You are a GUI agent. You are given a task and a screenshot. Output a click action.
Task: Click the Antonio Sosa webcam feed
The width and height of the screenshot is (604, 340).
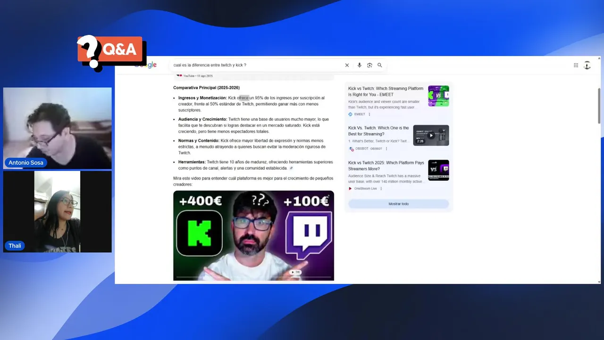click(x=58, y=128)
